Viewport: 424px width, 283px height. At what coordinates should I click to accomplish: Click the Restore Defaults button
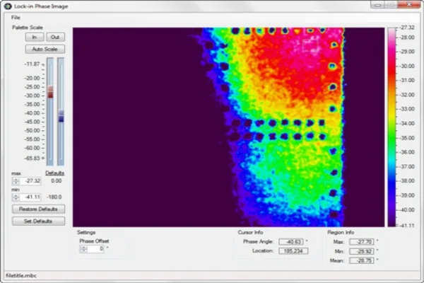click(x=38, y=209)
